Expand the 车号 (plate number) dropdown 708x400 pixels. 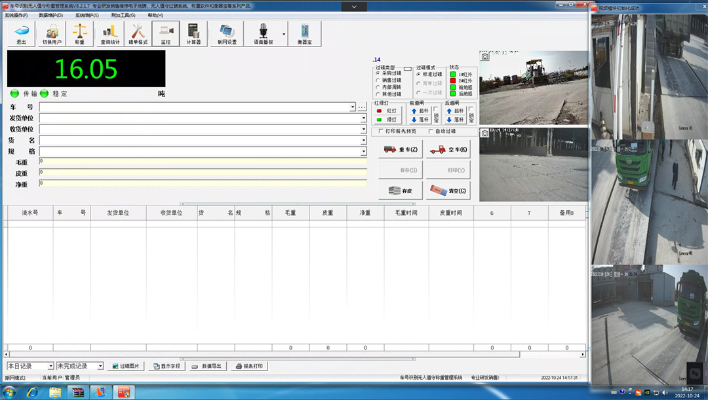352,107
